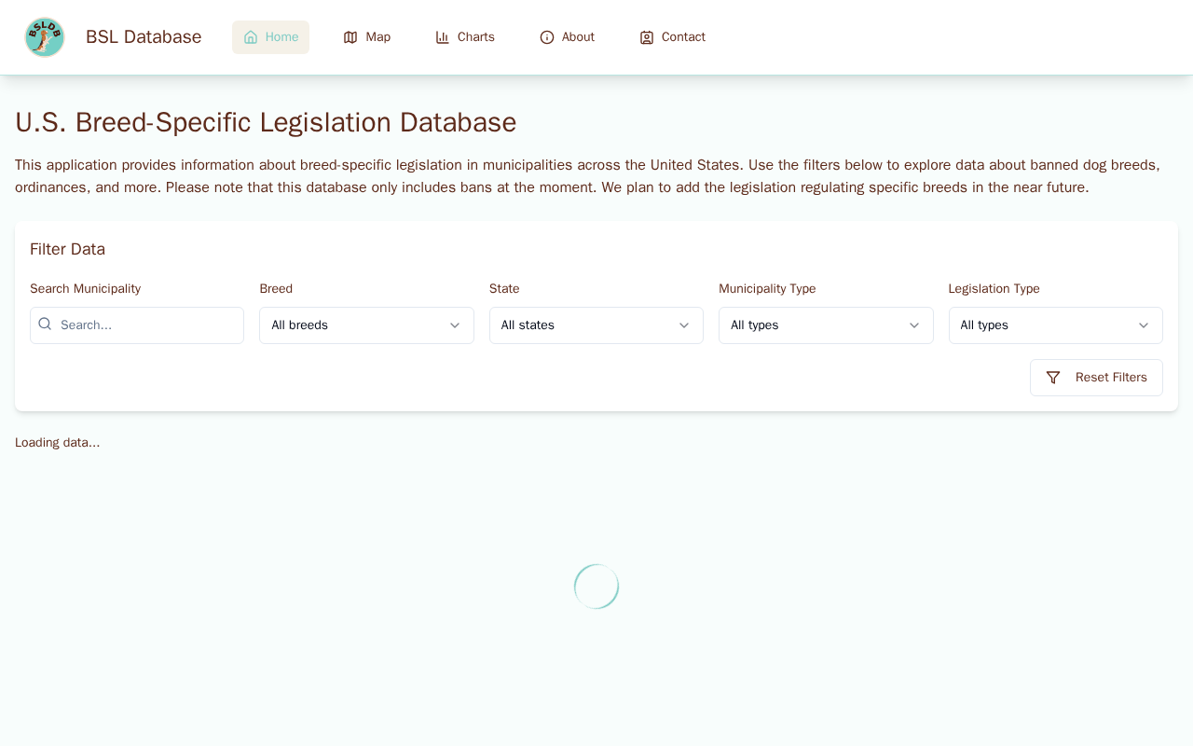Click the house icon in Home tab
This screenshot has height=746, width=1193.
[x=251, y=37]
